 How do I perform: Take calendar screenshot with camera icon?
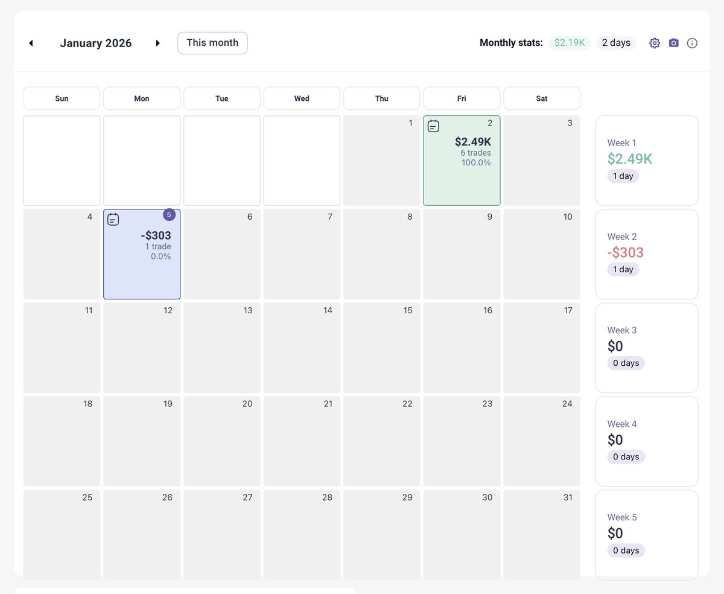tap(674, 43)
